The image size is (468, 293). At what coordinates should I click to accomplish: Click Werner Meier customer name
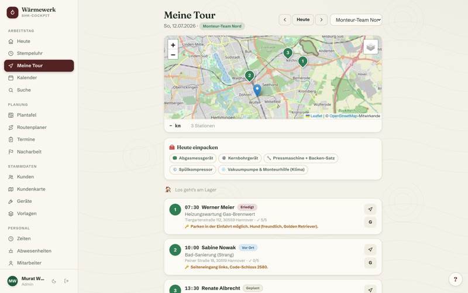click(218, 207)
